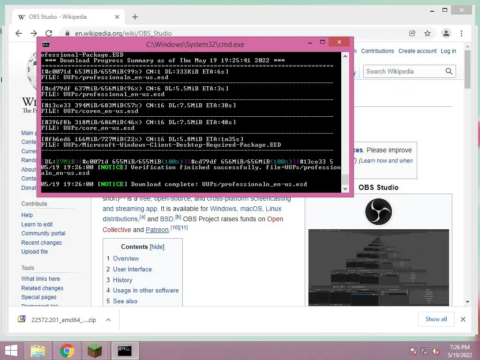
Task: Open the Chrome profile avatar menu
Action: coord(446,33)
